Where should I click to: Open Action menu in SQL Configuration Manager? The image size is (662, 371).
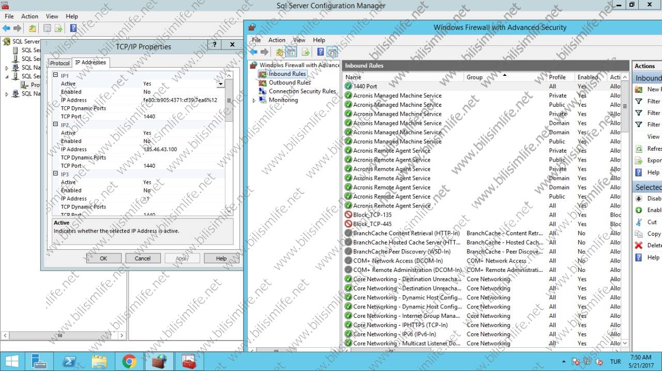(x=30, y=17)
